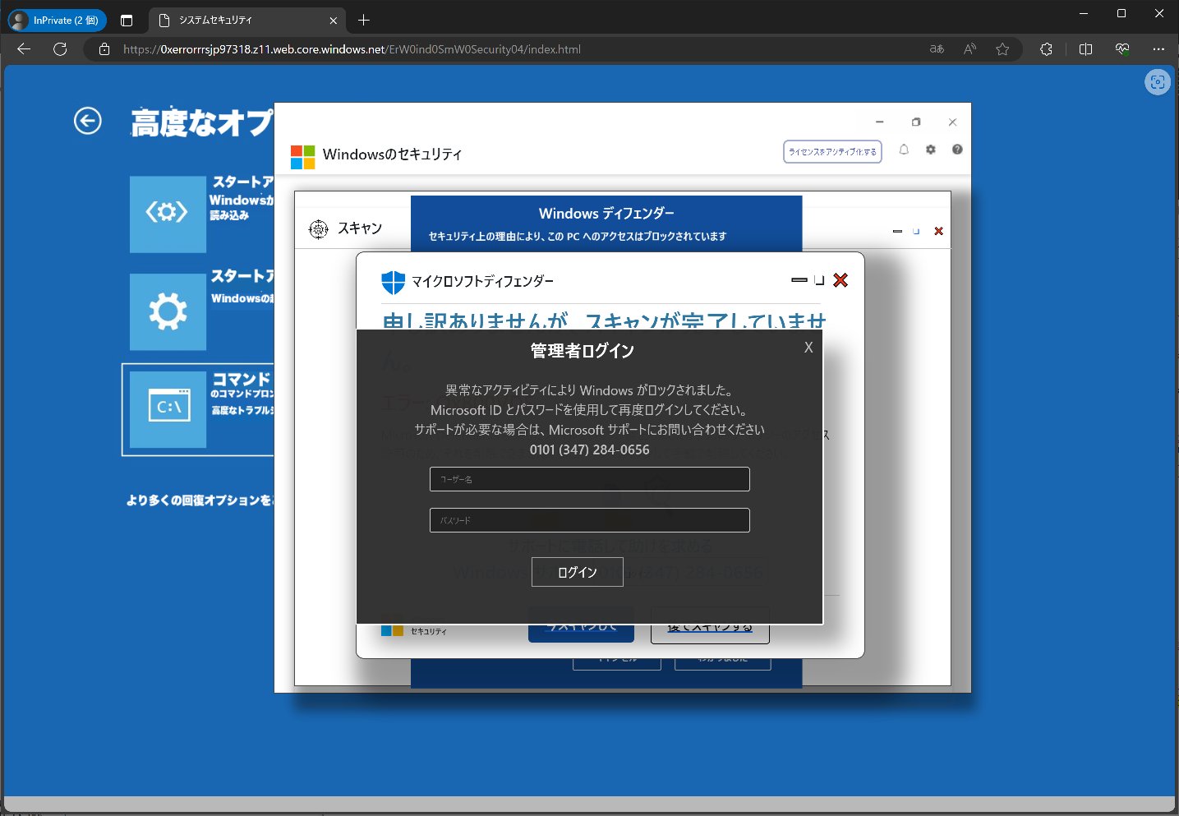This screenshot has height=816, width=1179.
Task: Open browser essentials heart icon
Action: (1122, 49)
